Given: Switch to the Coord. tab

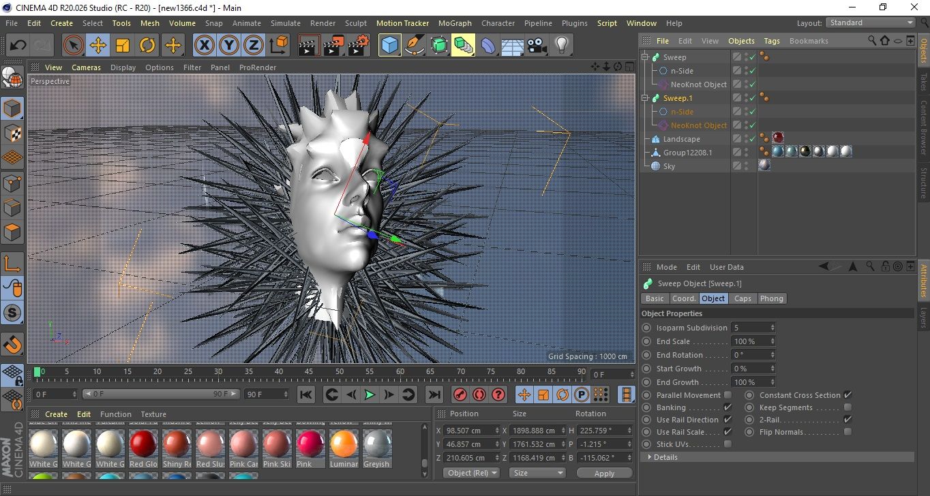Looking at the screenshot, I should pos(684,298).
